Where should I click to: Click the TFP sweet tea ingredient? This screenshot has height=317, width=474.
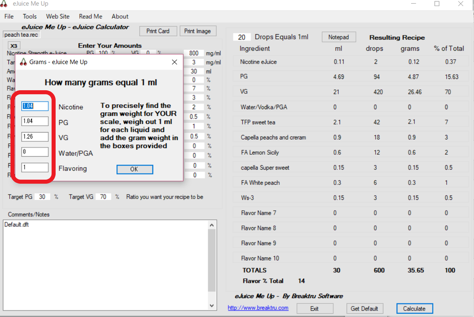(258, 122)
